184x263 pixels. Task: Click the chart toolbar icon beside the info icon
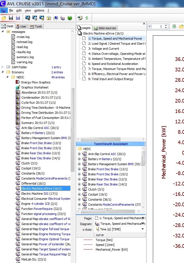coord(63,18)
